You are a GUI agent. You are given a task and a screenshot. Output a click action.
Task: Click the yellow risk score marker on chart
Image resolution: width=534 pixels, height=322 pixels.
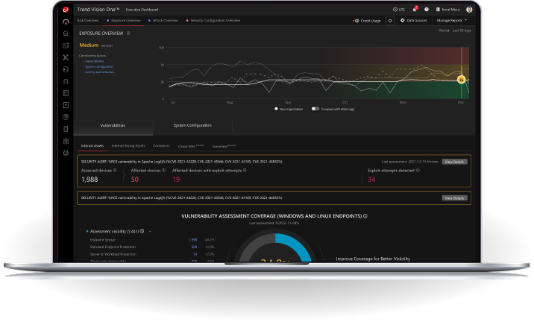[462, 78]
